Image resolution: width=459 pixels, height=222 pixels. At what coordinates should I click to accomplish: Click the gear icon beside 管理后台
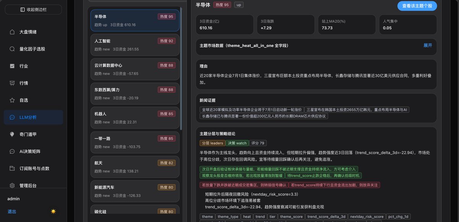click(x=12, y=186)
